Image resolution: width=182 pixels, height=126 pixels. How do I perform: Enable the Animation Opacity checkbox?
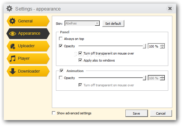click(61, 78)
